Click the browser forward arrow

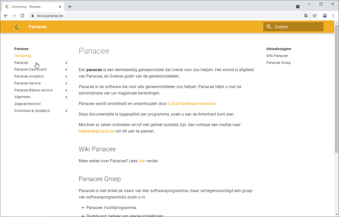(x=14, y=16)
